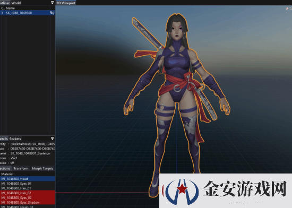Click the Guid value D8EB74E0
292x208 pixels.
33,149
